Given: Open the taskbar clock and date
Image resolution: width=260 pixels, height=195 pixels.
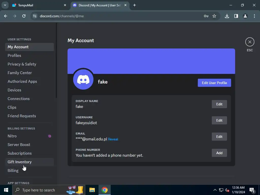Looking at the screenshot, I should 238,190.
